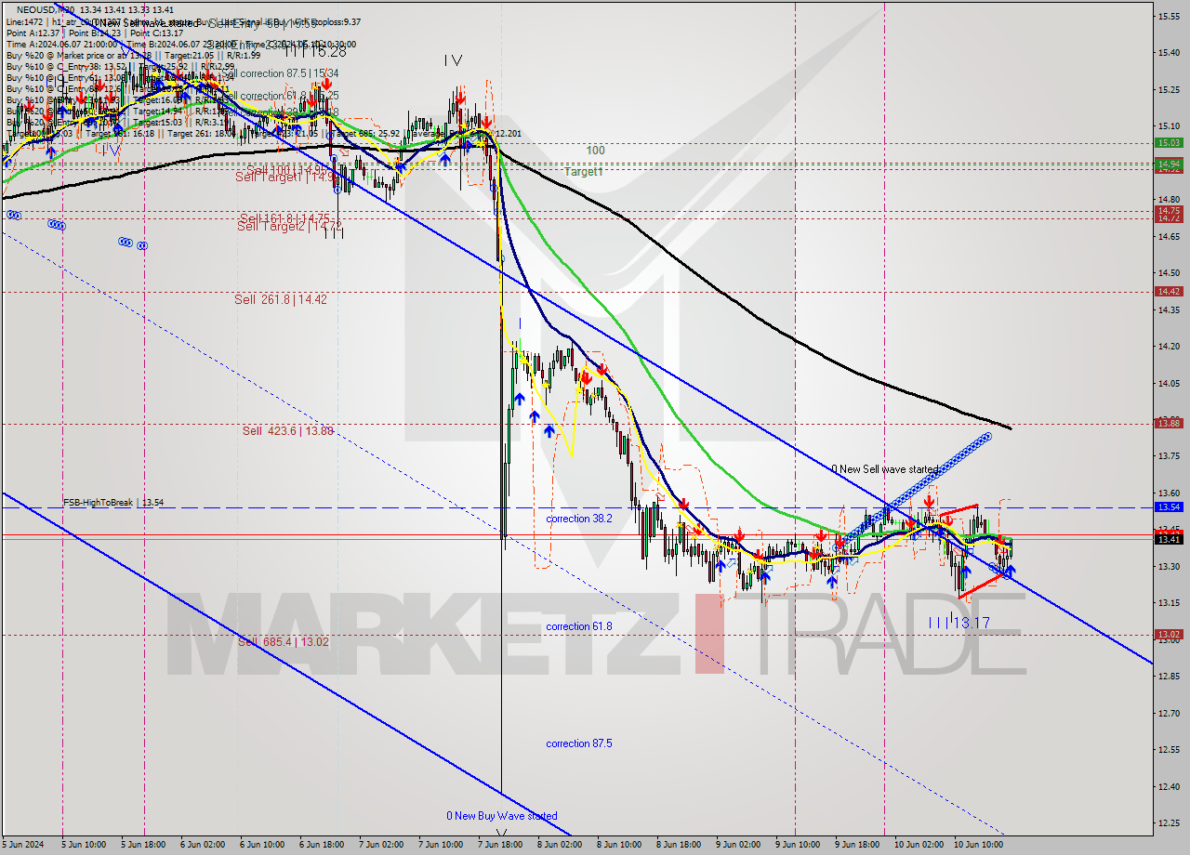Click the green 15.03 price tag
1190x855 pixels.
[1168, 142]
